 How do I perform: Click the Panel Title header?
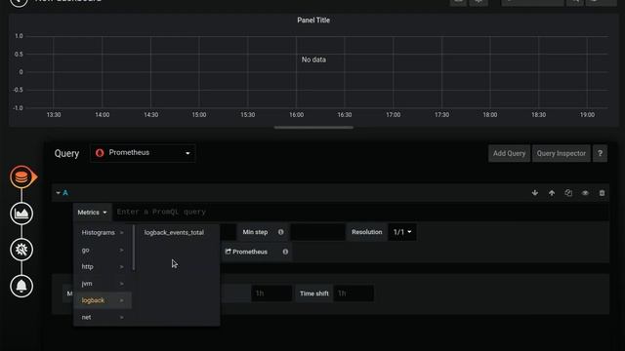pos(313,20)
